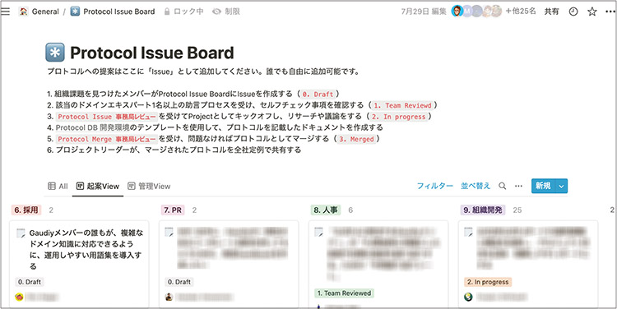Open the 並べ替え sort option
Image resolution: width=617 pixels, height=309 pixels.
476,186
